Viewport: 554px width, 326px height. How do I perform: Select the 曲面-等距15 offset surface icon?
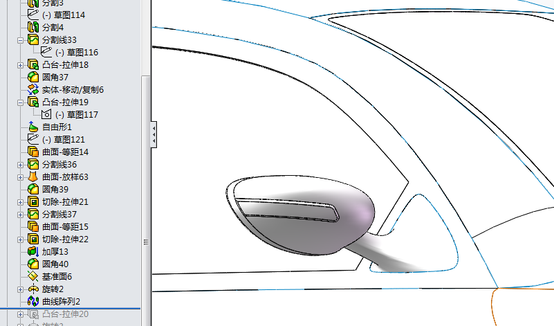33,226
